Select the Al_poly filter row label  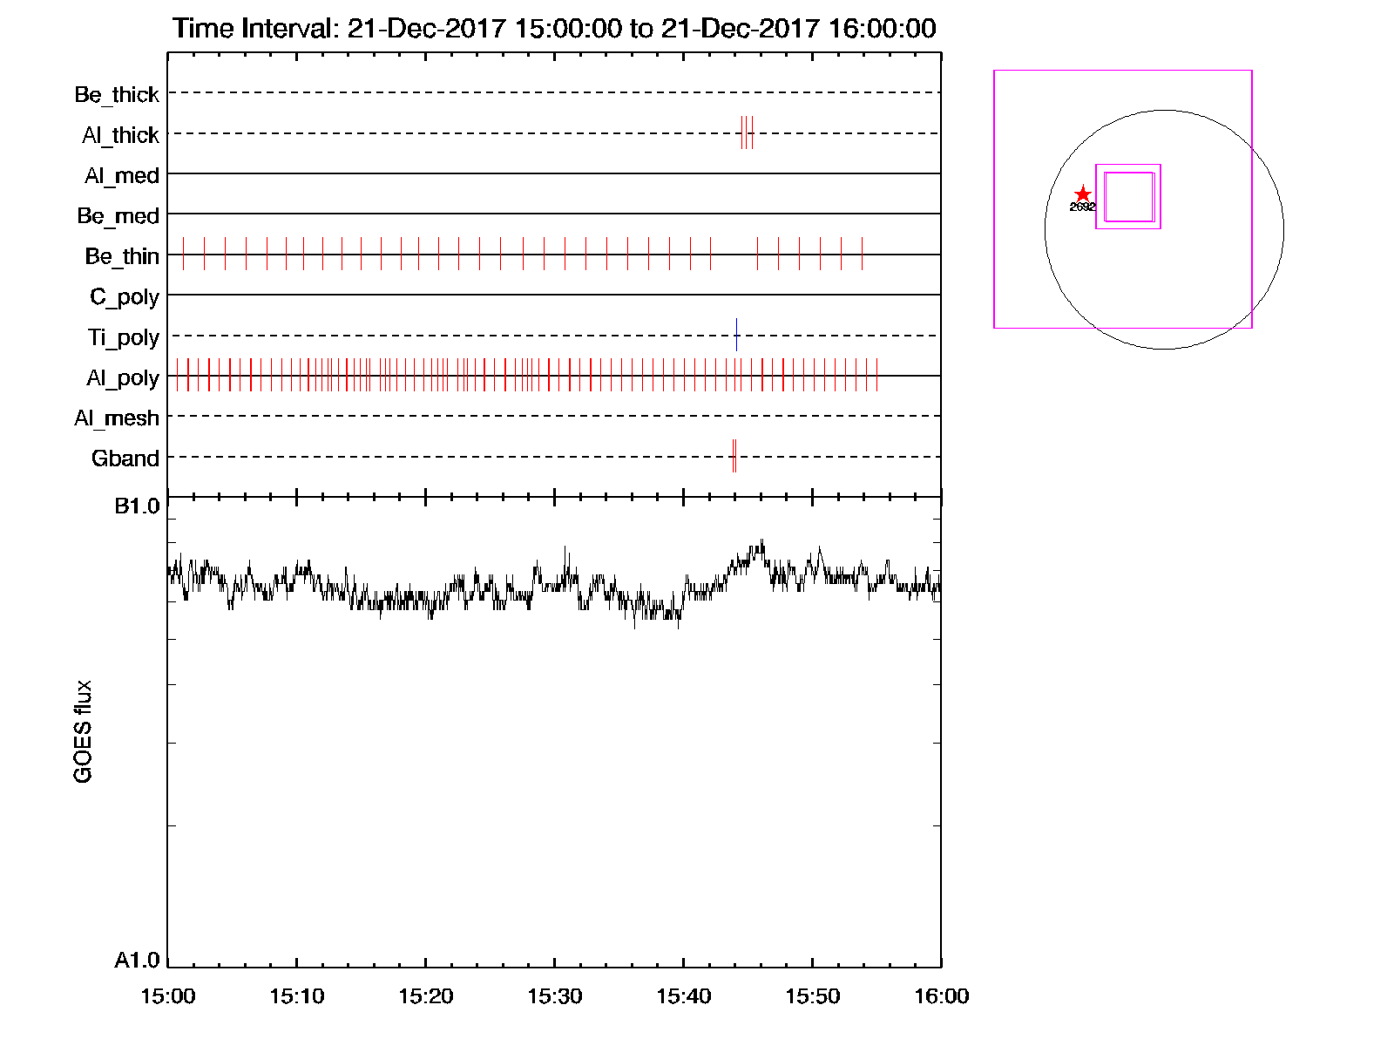point(123,377)
